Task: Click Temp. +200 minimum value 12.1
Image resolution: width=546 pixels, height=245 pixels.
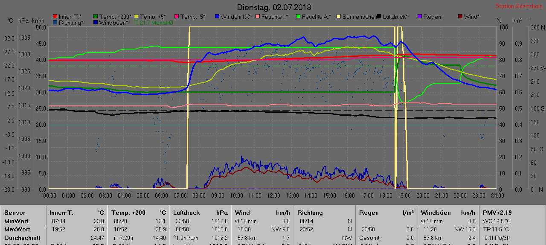Action: (x=161, y=221)
